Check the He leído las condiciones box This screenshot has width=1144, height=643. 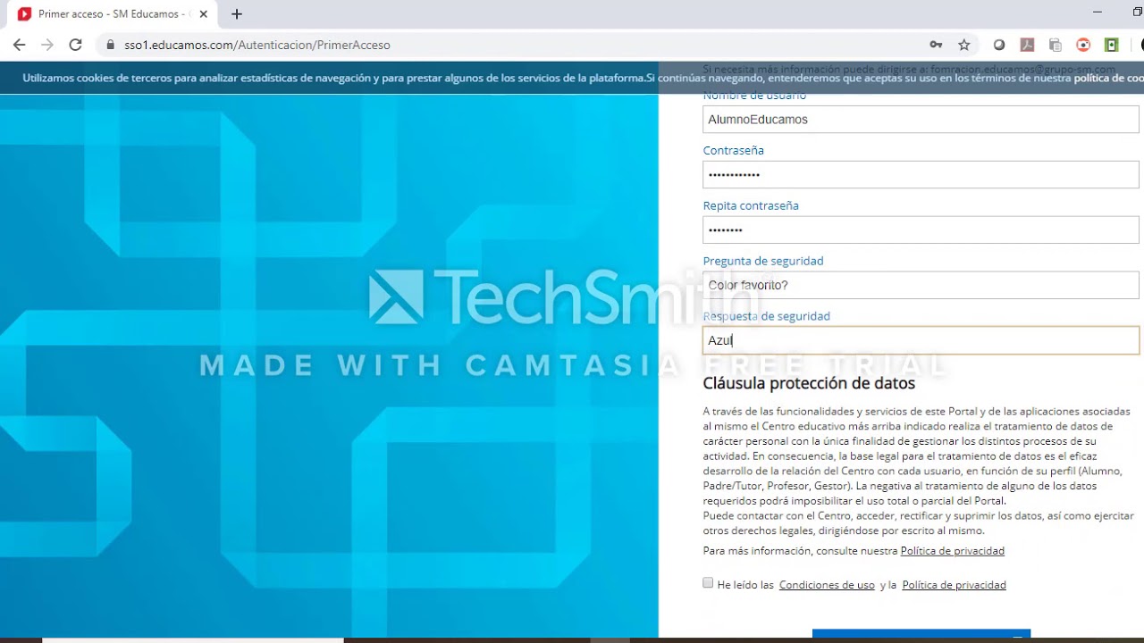click(708, 583)
